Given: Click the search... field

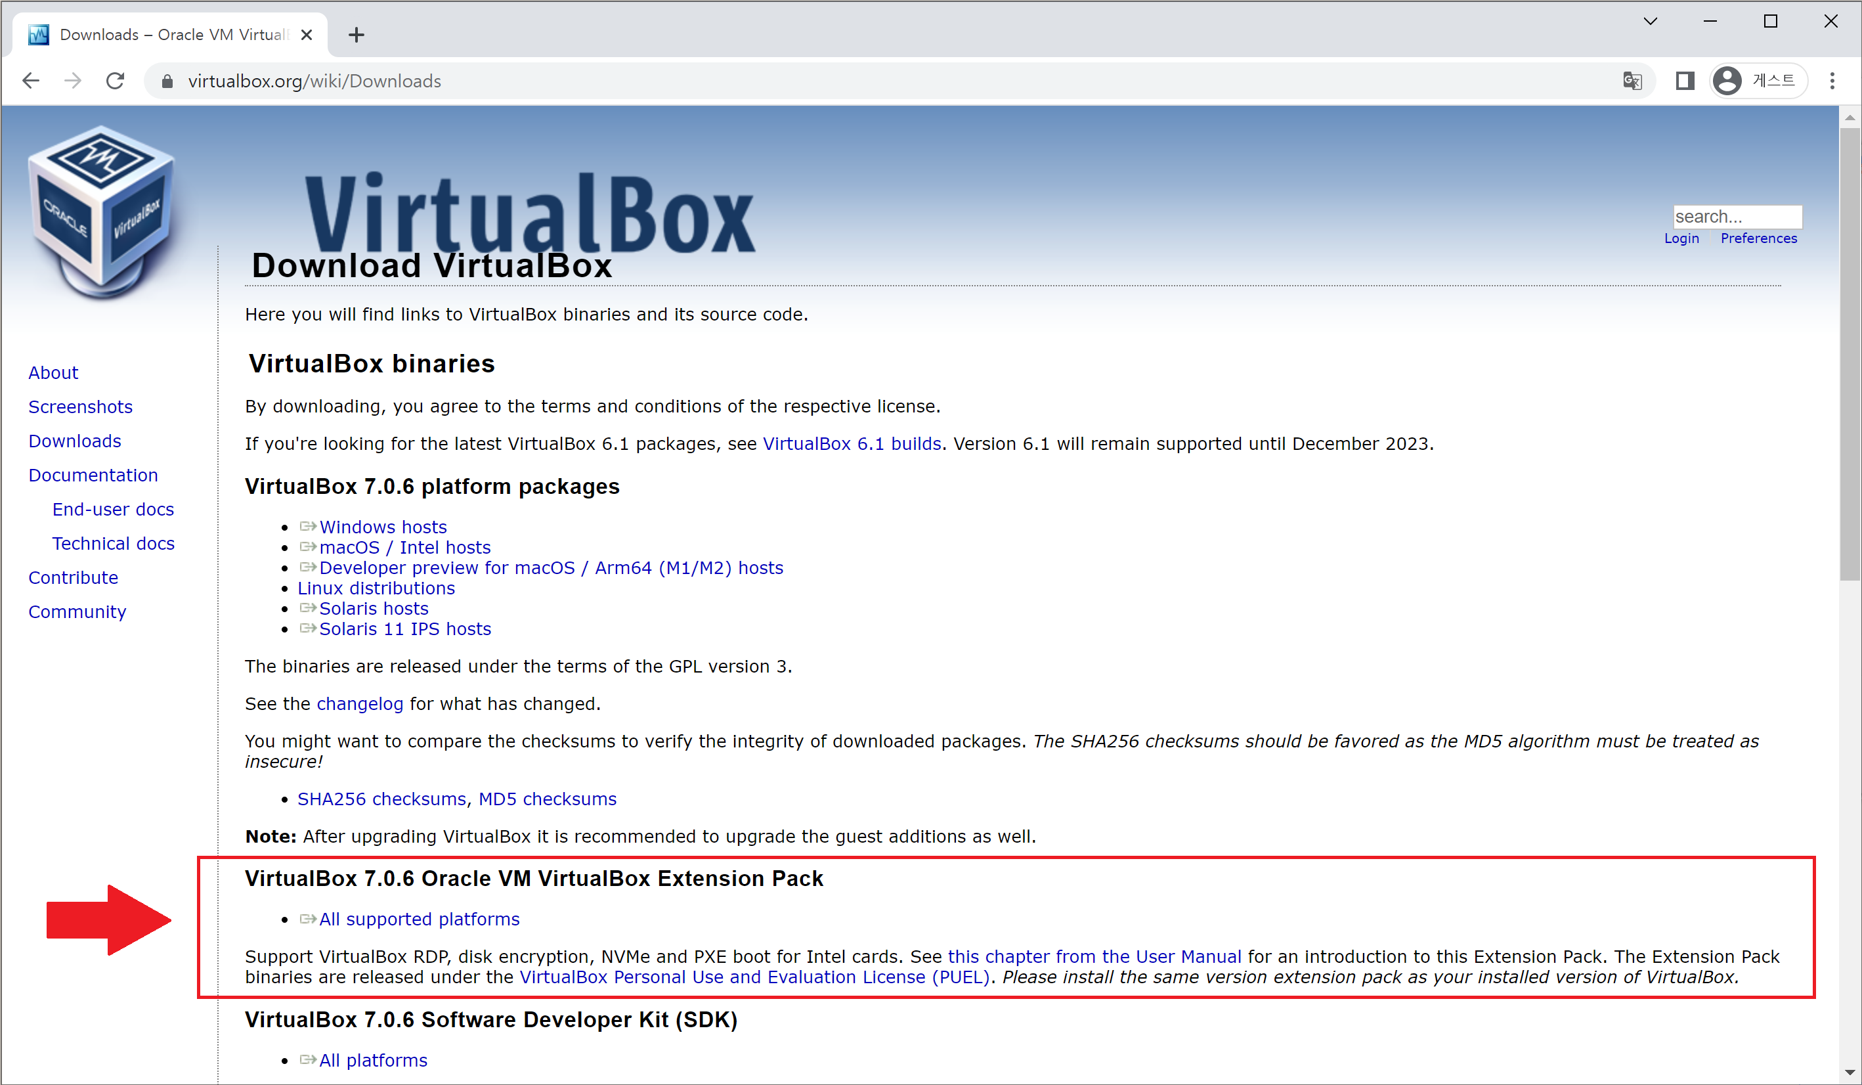Looking at the screenshot, I should [1737, 217].
